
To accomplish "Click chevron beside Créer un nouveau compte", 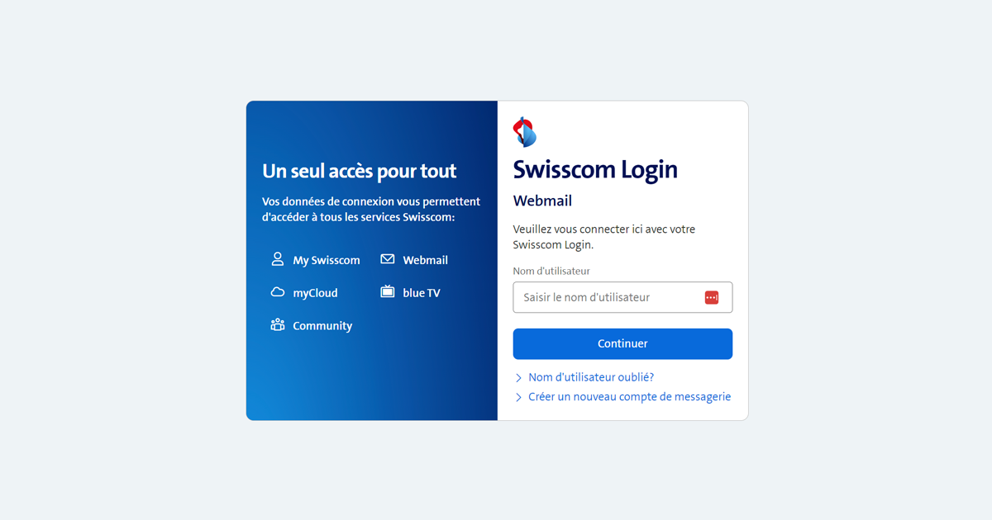I will [x=518, y=398].
